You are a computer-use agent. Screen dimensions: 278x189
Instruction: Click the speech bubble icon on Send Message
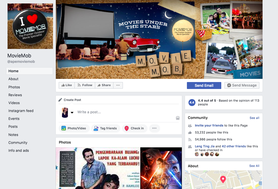[x=229, y=85]
